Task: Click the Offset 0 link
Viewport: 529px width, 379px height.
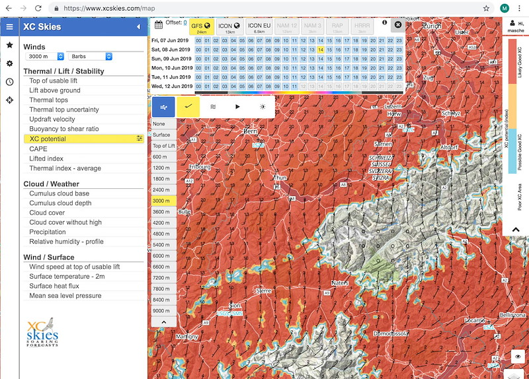Action: tap(185, 22)
